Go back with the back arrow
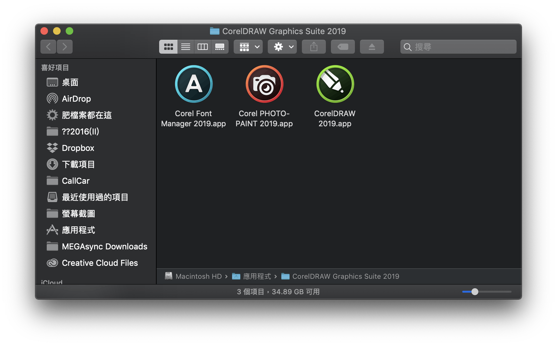 pos(48,47)
